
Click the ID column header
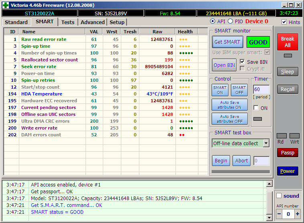click(x=11, y=32)
